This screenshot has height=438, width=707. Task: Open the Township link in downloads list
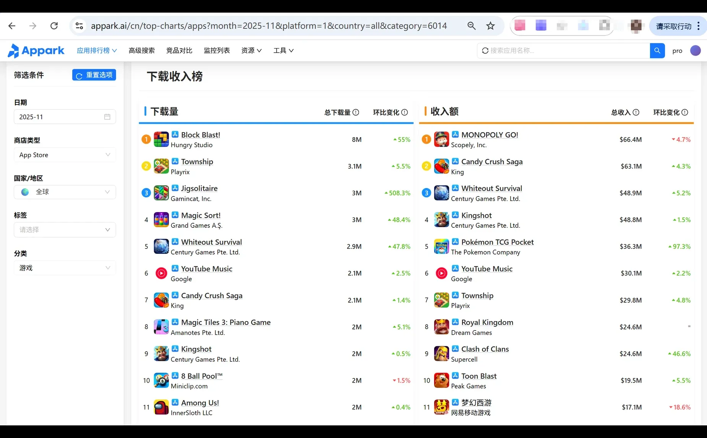197,162
